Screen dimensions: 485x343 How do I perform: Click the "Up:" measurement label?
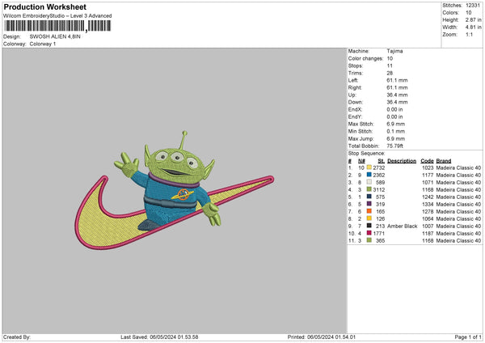point(352,95)
